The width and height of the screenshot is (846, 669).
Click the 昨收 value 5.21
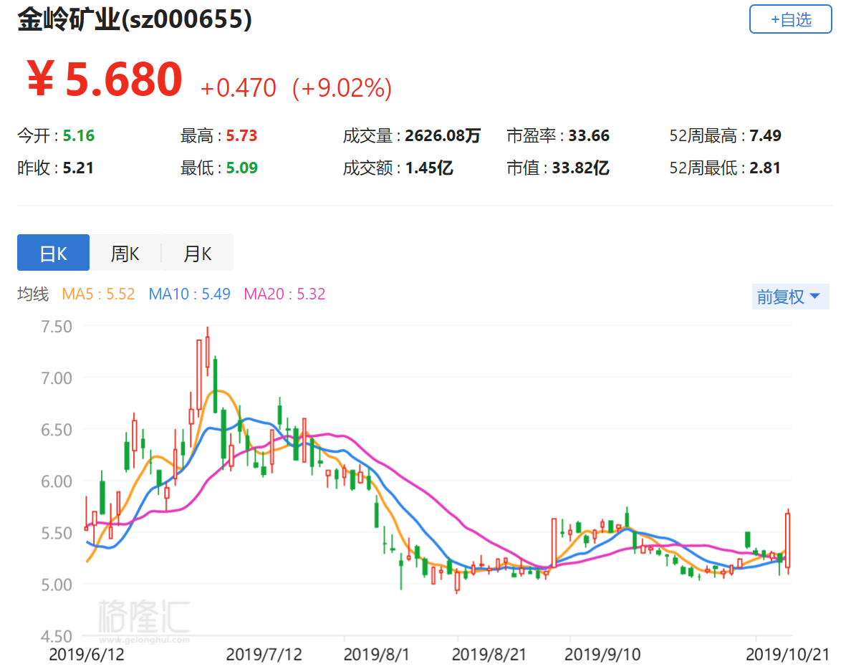coord(78,168)
